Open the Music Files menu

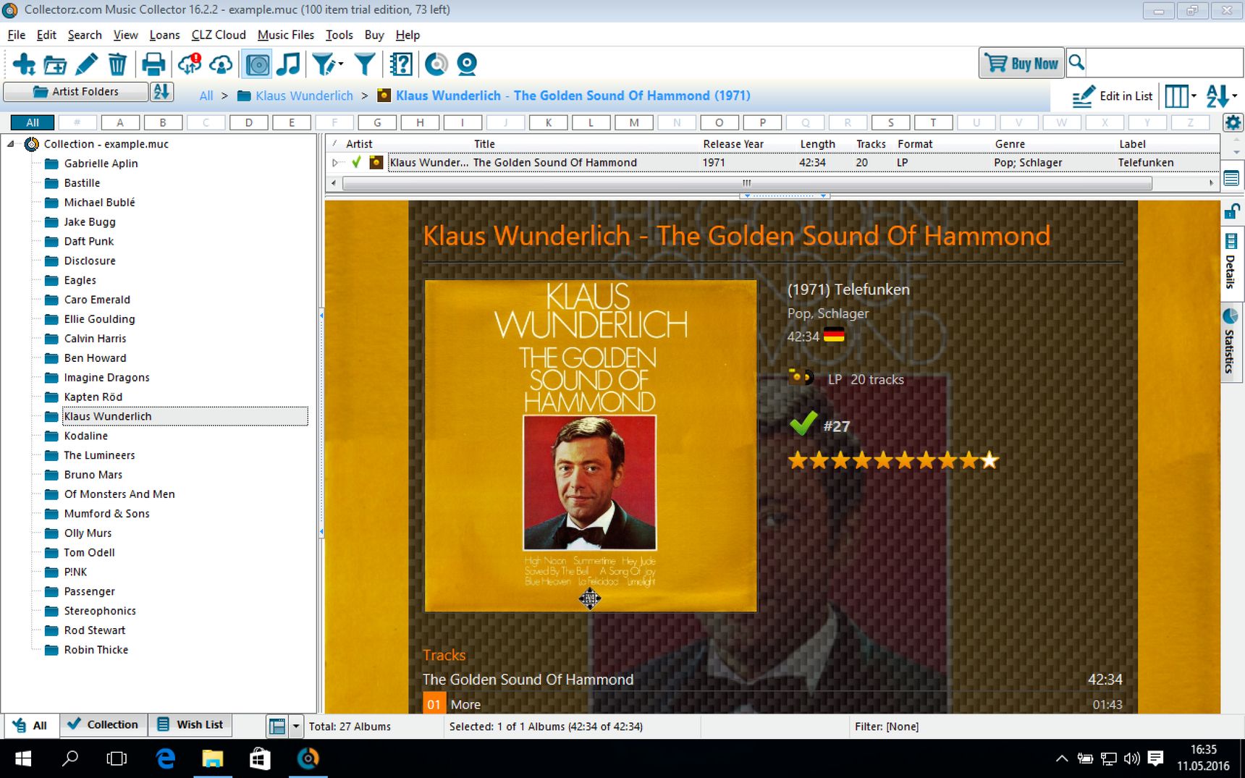pyautogui.click(x=286, y=35)
